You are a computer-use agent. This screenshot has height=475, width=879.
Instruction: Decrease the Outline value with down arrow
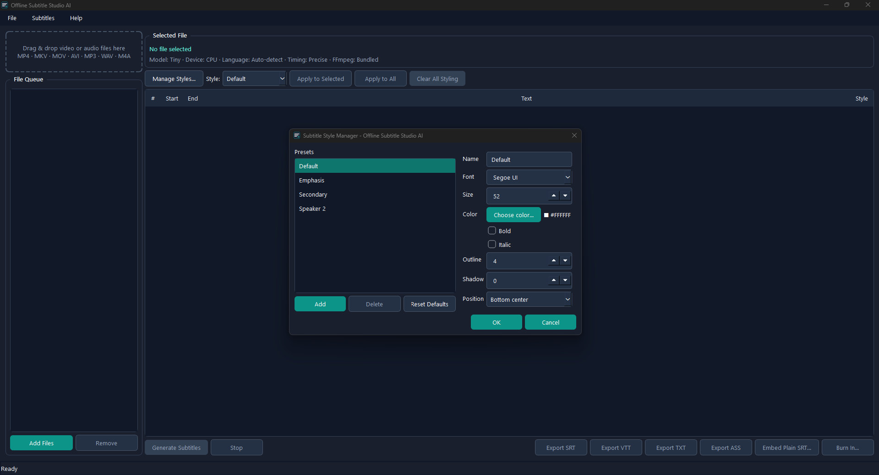pyautogui.click(x=565, y=261)
